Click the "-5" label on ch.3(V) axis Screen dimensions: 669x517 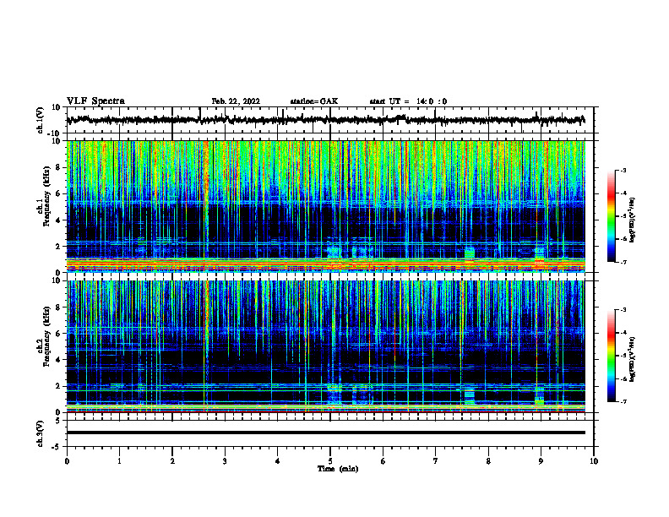pos(57,447)
